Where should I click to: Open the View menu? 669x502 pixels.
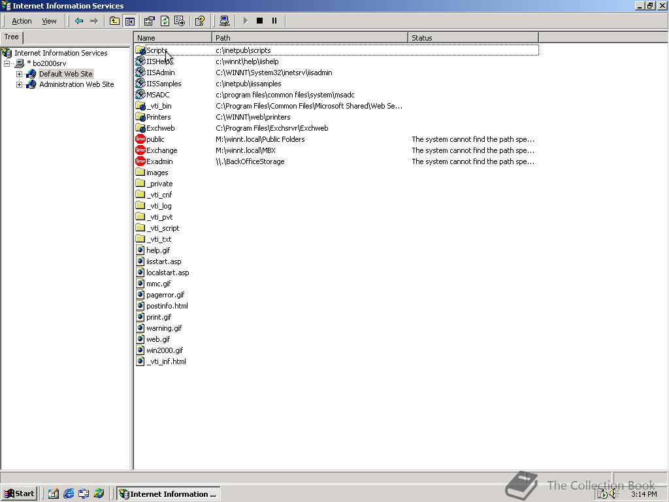coord(49,21)
